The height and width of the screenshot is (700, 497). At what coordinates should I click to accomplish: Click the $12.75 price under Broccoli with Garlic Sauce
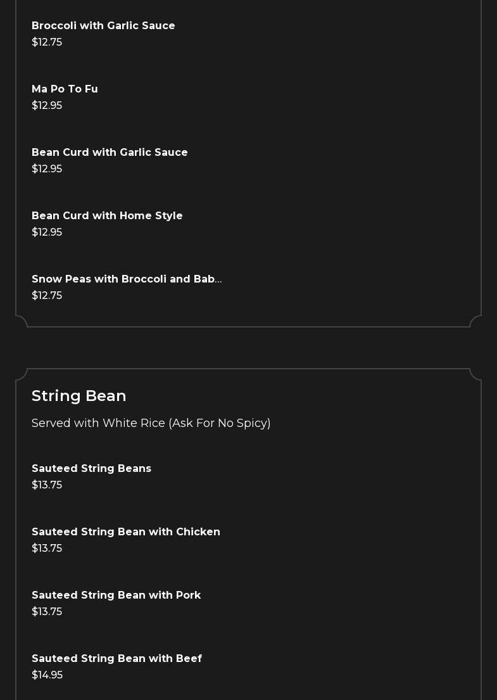click(x=47, y=42)
